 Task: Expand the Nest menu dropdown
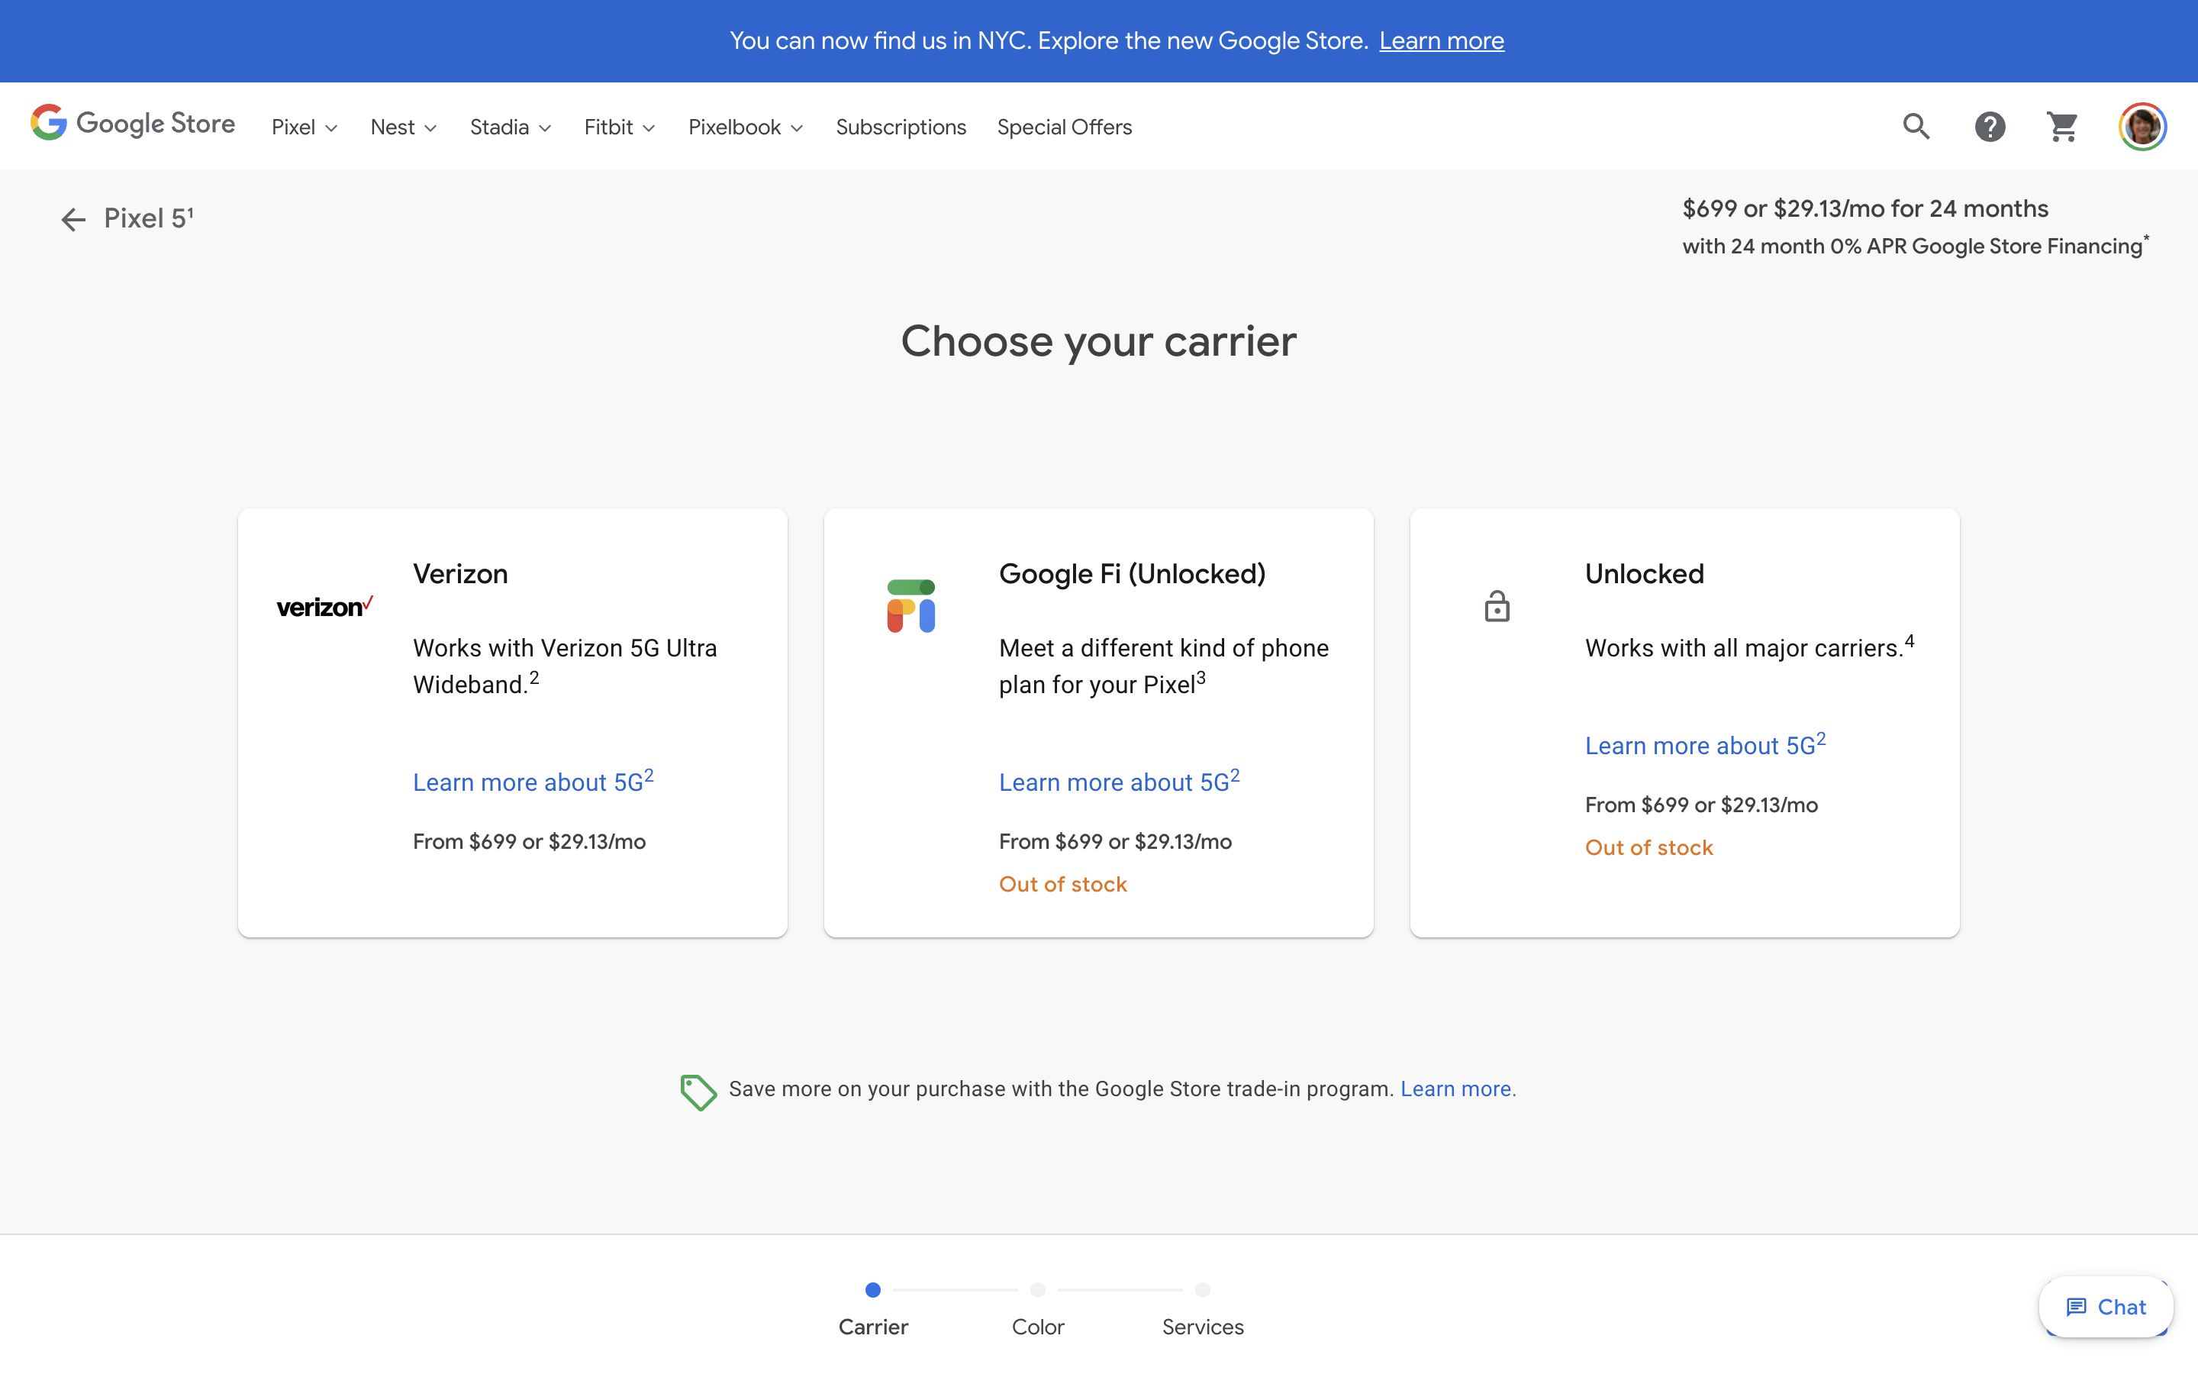(x=403, y=127)
